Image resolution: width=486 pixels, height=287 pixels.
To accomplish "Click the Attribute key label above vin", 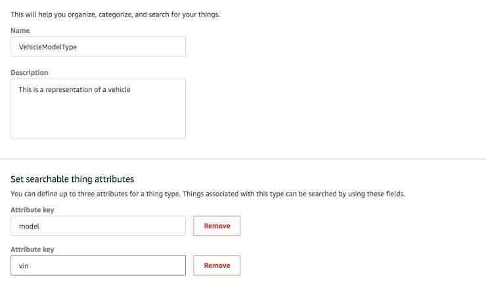I will click(x=32, y=250).
